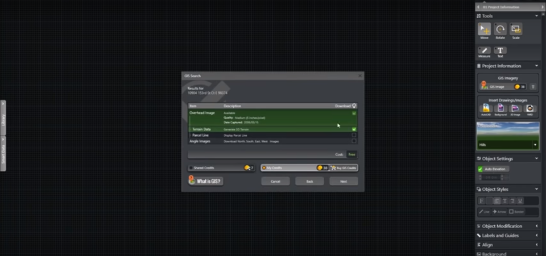Click the font F style button

point(482,201)
